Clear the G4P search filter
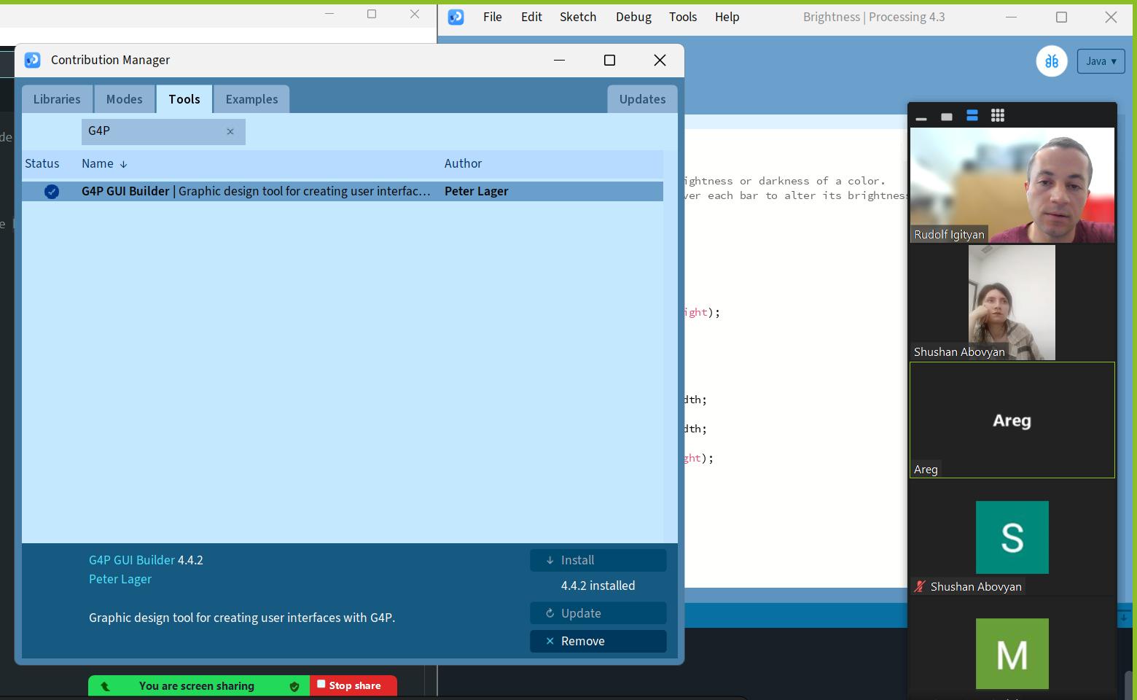The width and height of the screenshot is (1137, 700). 230,131
